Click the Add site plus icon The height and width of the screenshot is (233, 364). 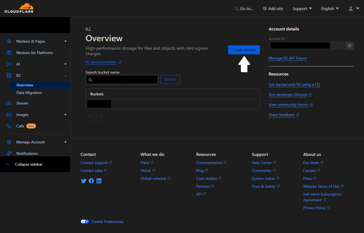[x=264, y=8]
